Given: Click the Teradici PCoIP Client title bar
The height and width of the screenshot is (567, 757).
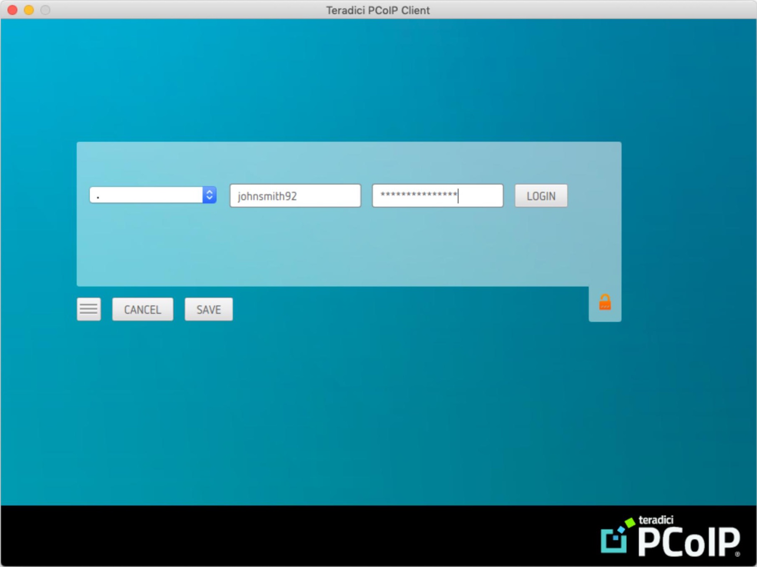Looking at the screenshot, I should pos(377,10).
